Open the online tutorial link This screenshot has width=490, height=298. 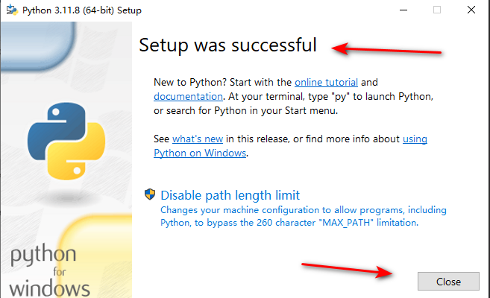coord(326,82)
